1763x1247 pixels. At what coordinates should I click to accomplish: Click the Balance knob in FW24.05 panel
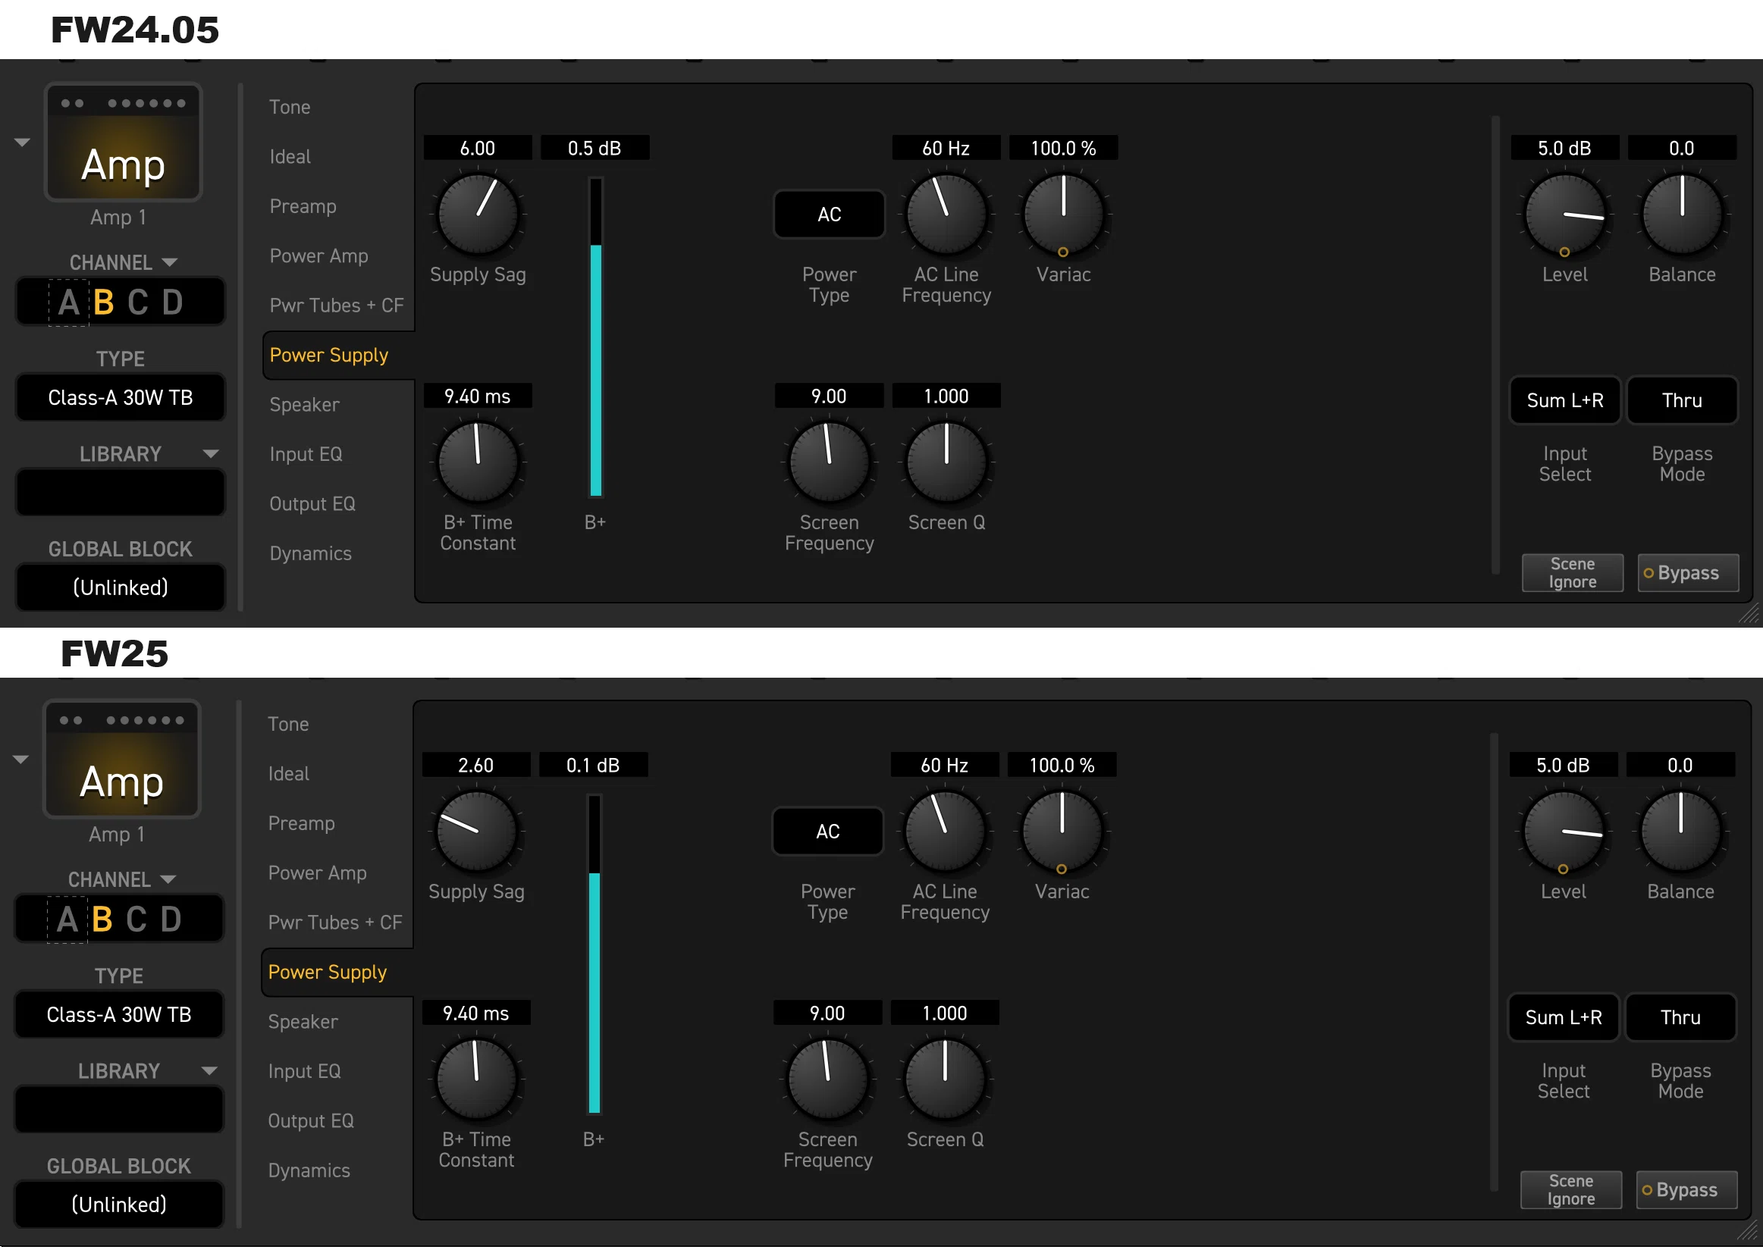tap(1682, 215)
